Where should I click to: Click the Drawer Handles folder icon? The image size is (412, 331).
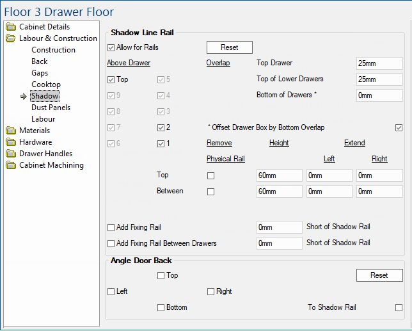pos(12,154)
